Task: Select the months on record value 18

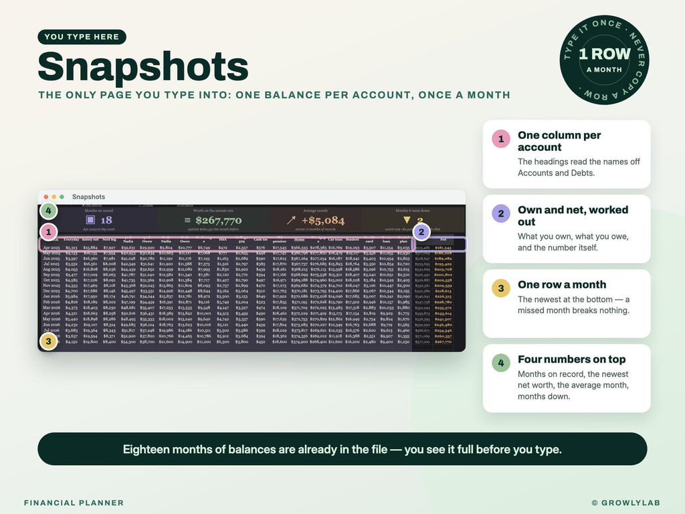Action: (106, 220)
